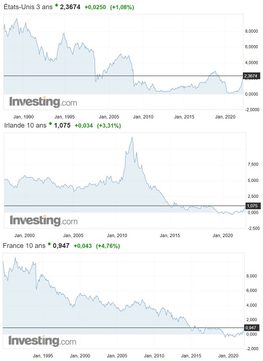Click the green up arrow beside France 10 ans
The width and height of the screenshot is (263, 361).
pos(49,244)
